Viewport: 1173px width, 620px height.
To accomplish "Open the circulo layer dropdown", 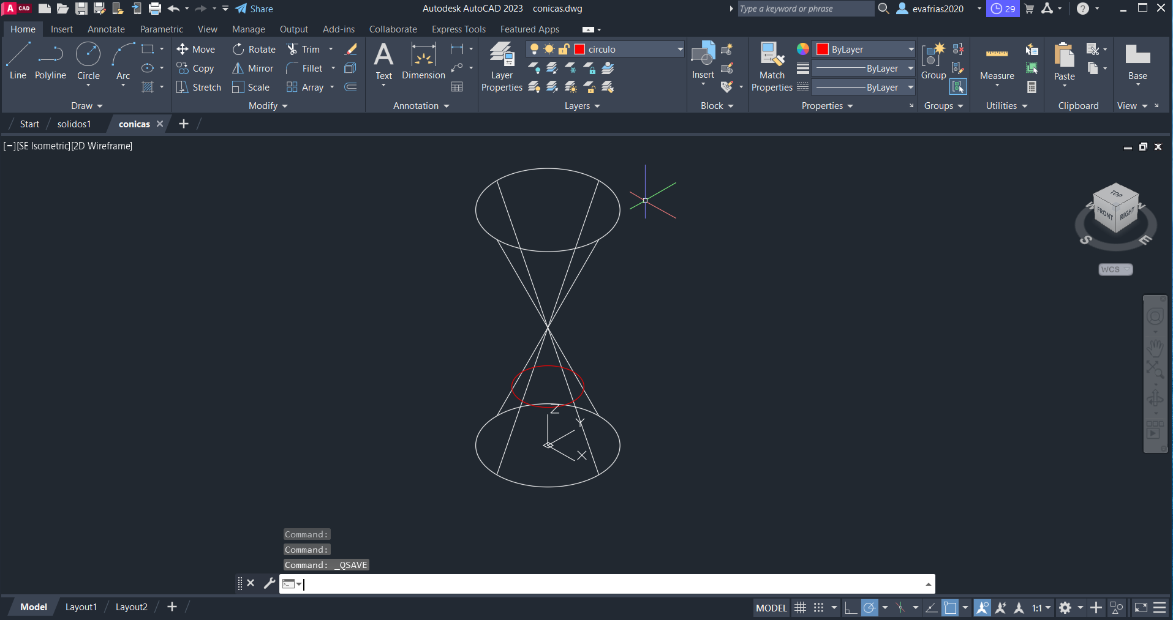I will pos(680,50).
